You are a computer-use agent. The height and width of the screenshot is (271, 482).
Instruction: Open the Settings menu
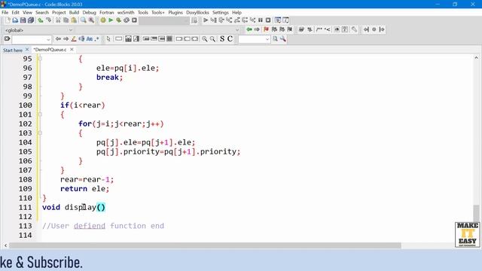tap(221, 13)
